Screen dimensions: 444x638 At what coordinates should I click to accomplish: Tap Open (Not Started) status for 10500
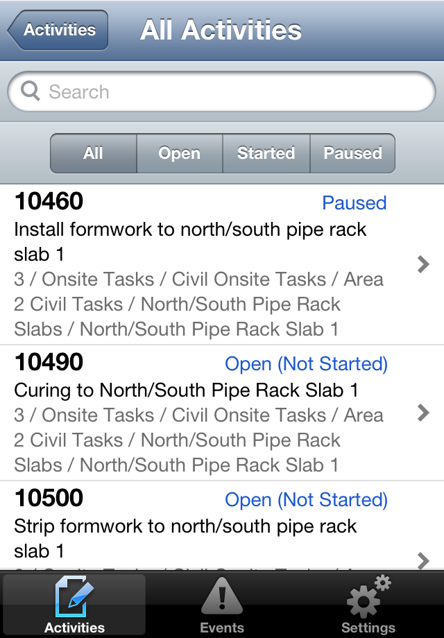point(306,500)
